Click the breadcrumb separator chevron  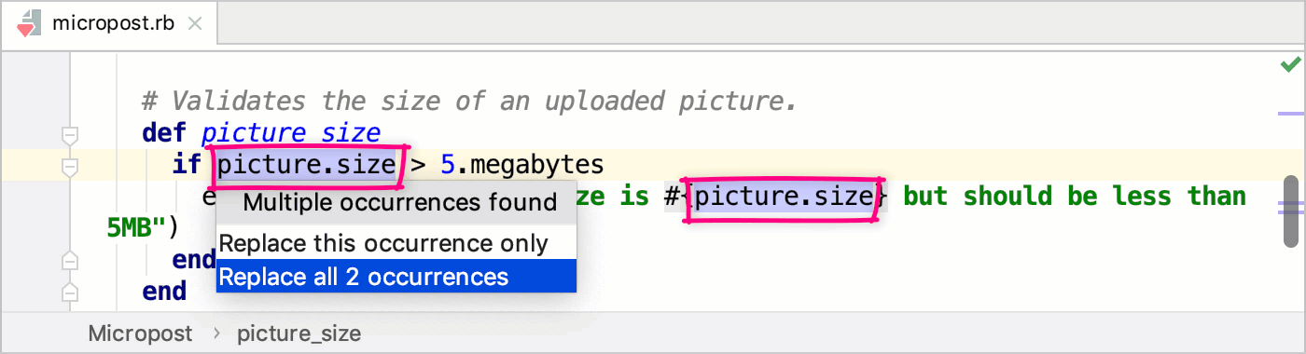click(215, 333)
